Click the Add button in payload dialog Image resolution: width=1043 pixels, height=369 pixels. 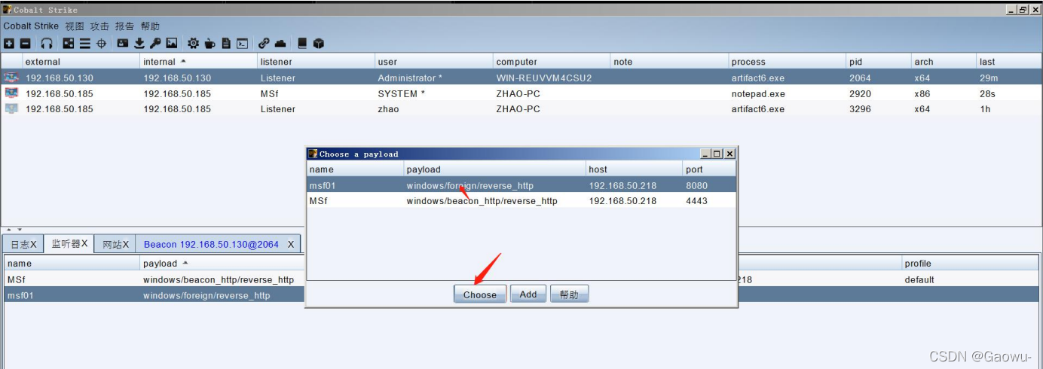pos(528,294)
